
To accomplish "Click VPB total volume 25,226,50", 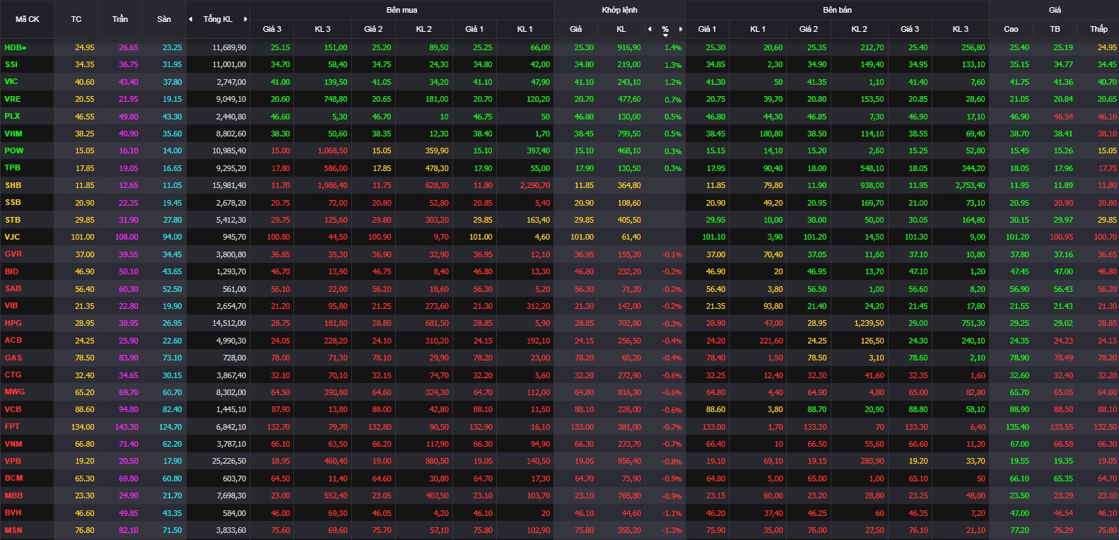I will click(x=229, y=461).
